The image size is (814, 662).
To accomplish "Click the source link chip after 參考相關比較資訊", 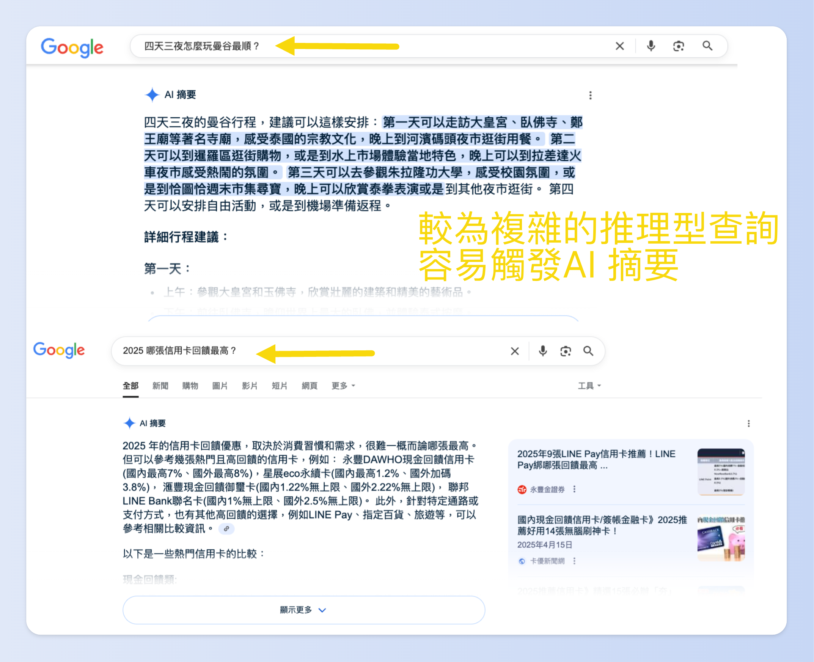I will [x=226, y=529].
